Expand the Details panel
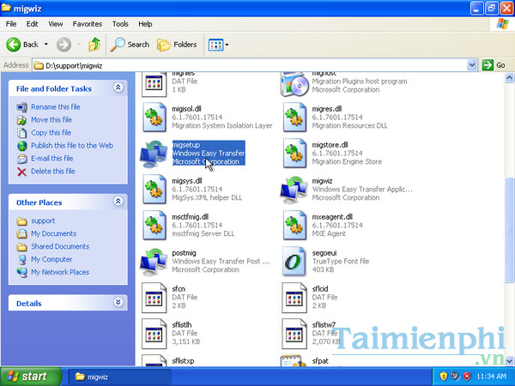 pos(118,302)
